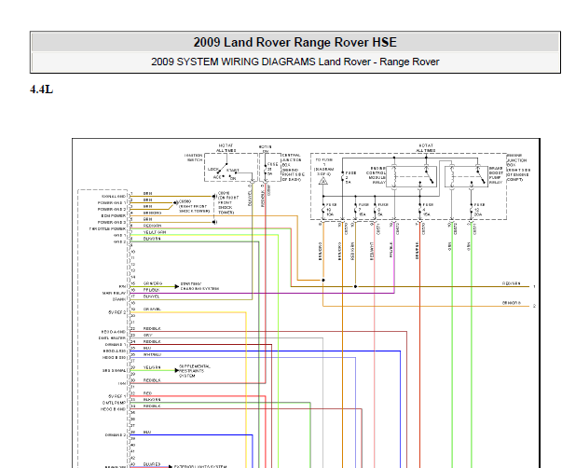The image size is (562, 468).
Task: Click the SIGNAL GND pin label
Action: pyautogui.click(x=114, y=197)
